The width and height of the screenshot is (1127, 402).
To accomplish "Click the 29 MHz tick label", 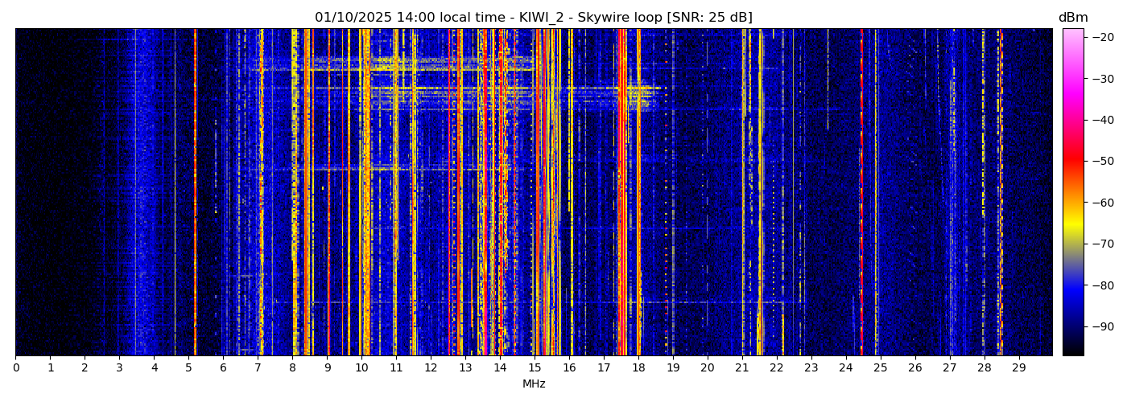I will pos(1018,368).
